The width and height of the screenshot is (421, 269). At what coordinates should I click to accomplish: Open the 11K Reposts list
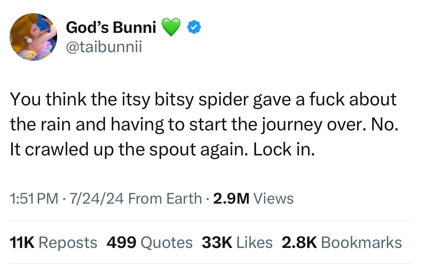pos(53,243)
